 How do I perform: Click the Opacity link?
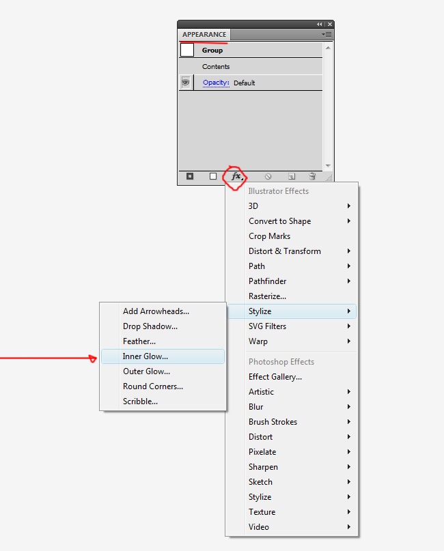click(216, 83)
